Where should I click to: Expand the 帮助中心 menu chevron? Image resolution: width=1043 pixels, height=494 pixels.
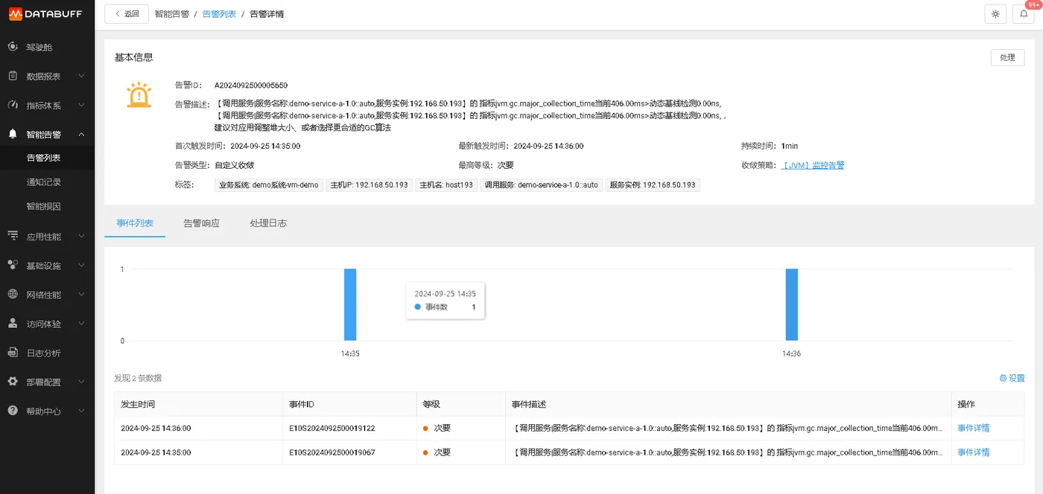coord(81,411)
